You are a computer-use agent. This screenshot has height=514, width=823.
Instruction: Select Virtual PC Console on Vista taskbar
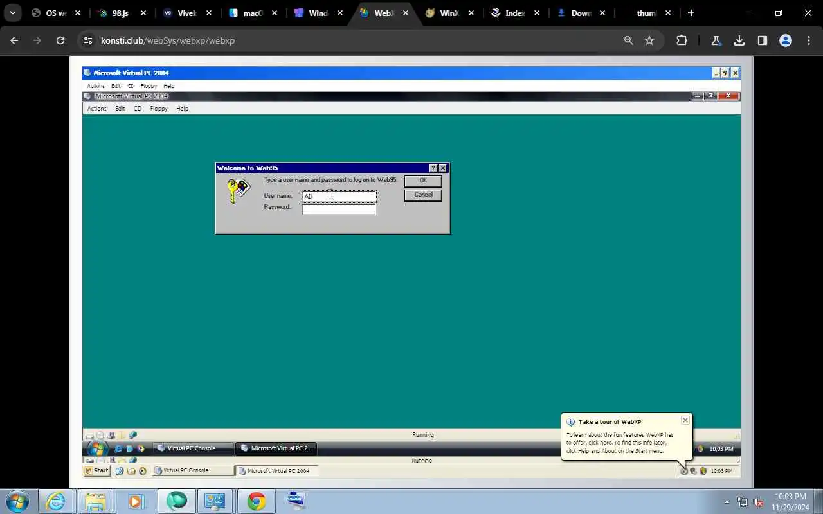click(192, 448)
